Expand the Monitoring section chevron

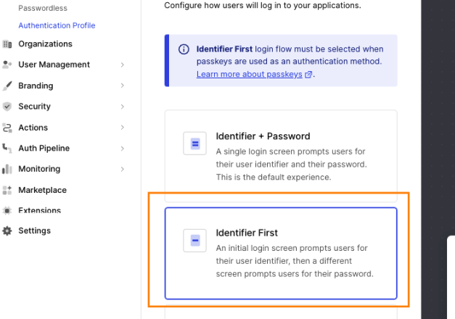[x=123, y=169]
